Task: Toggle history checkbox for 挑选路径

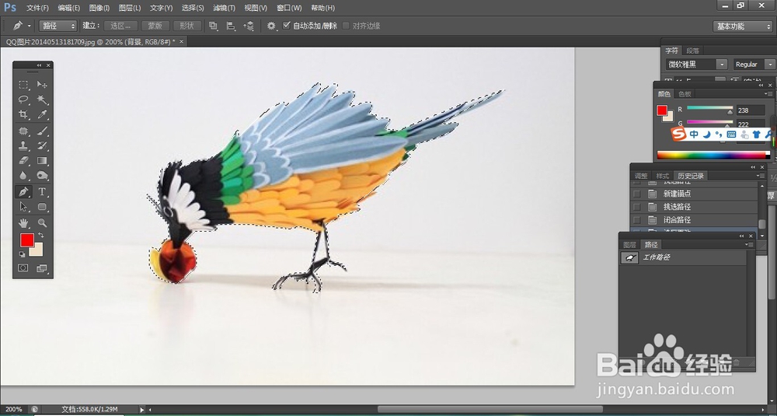Action: coord(637,207)
